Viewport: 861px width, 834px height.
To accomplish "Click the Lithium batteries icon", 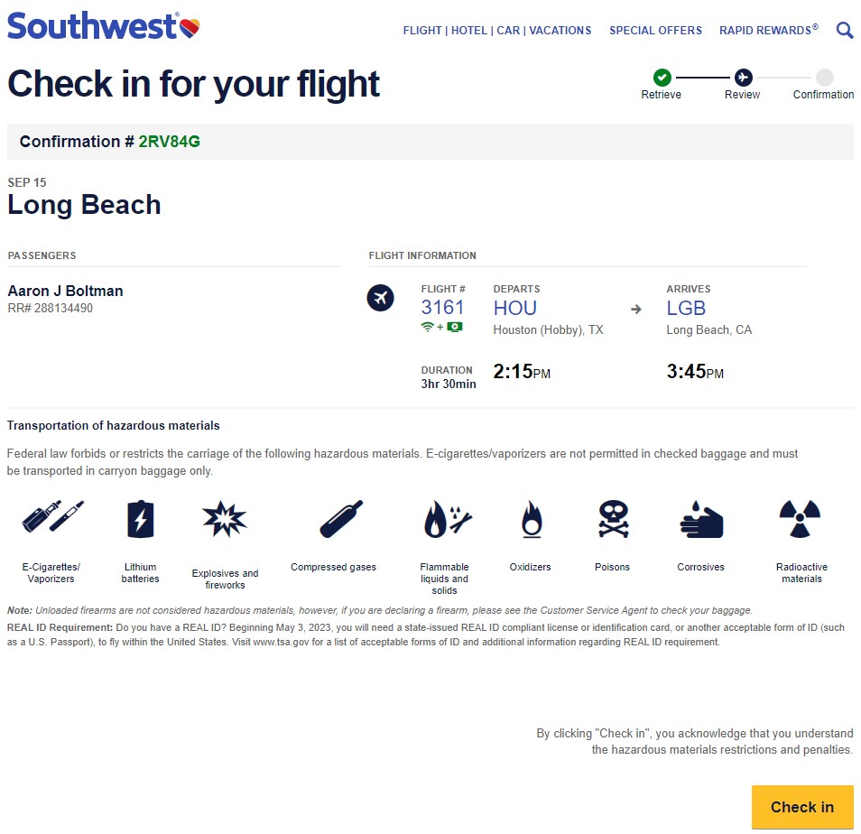I will click(x=140, y=519).
